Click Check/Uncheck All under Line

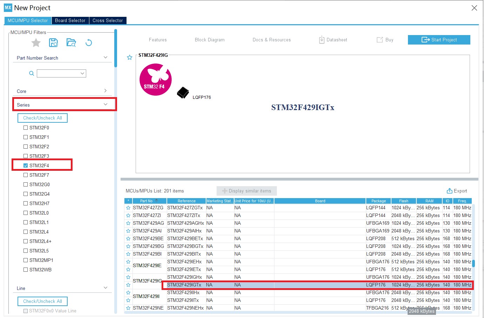click(42, 301)
